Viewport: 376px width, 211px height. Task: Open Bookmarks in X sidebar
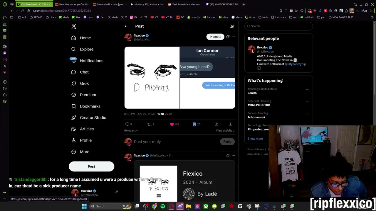pos(86,106)
